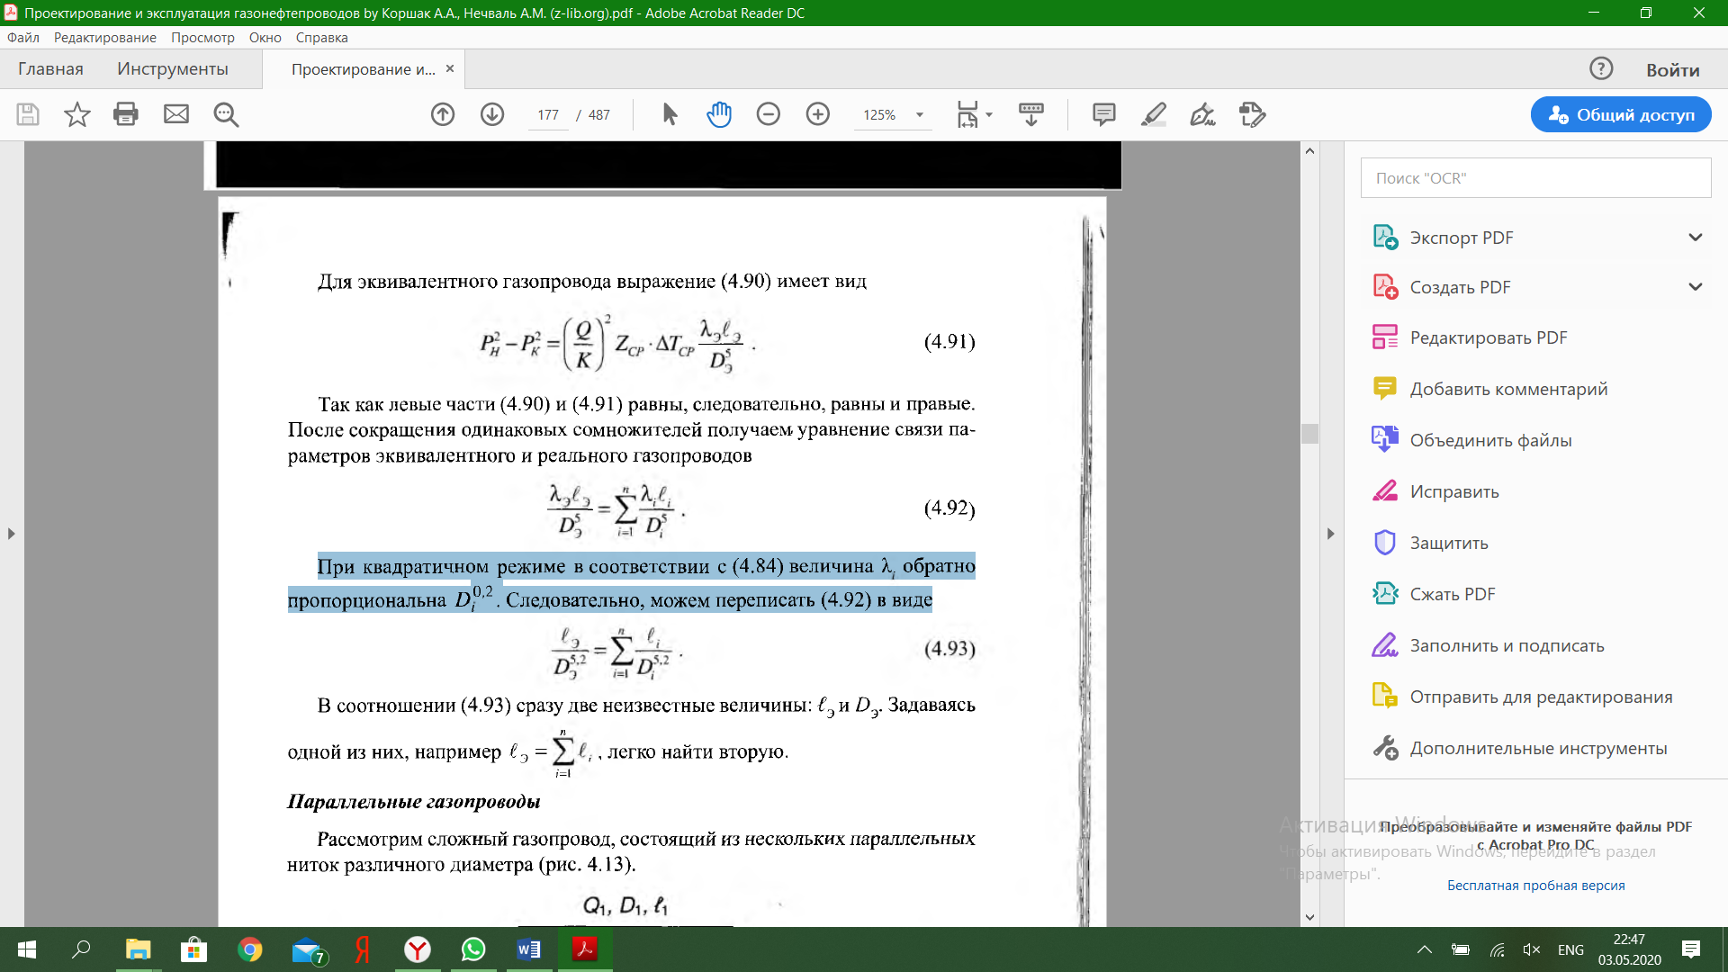Add the bookmark star icon

tap(77, 114)
